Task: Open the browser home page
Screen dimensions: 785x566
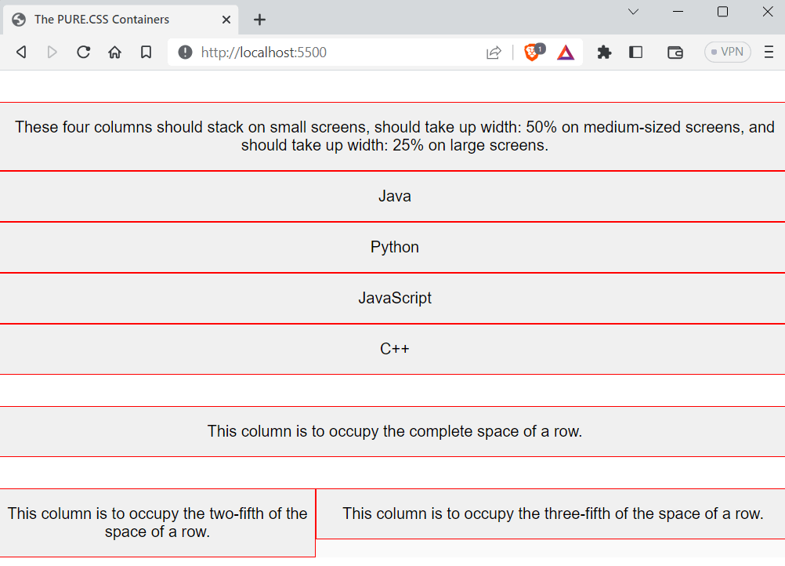Action: 114,52
